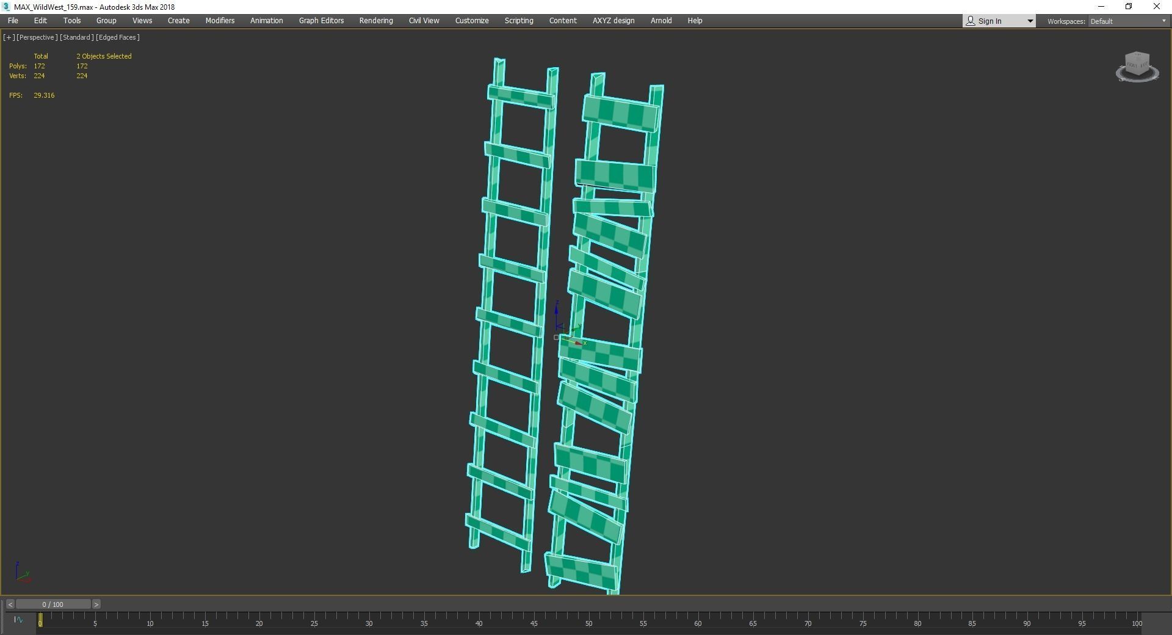Image resolution: width=1172 pixels, height=635 pixels.
Task: Click frame 50 on the timeline track
Action: coord(589,623)
